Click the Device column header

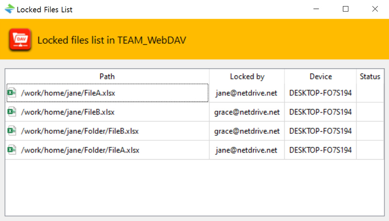tap(321, 76)
